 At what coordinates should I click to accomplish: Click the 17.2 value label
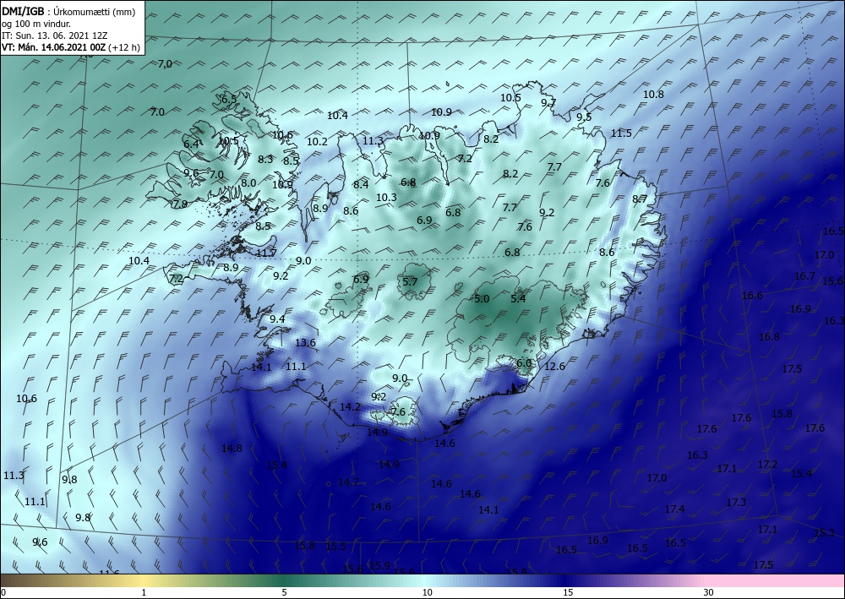[767, 464]
